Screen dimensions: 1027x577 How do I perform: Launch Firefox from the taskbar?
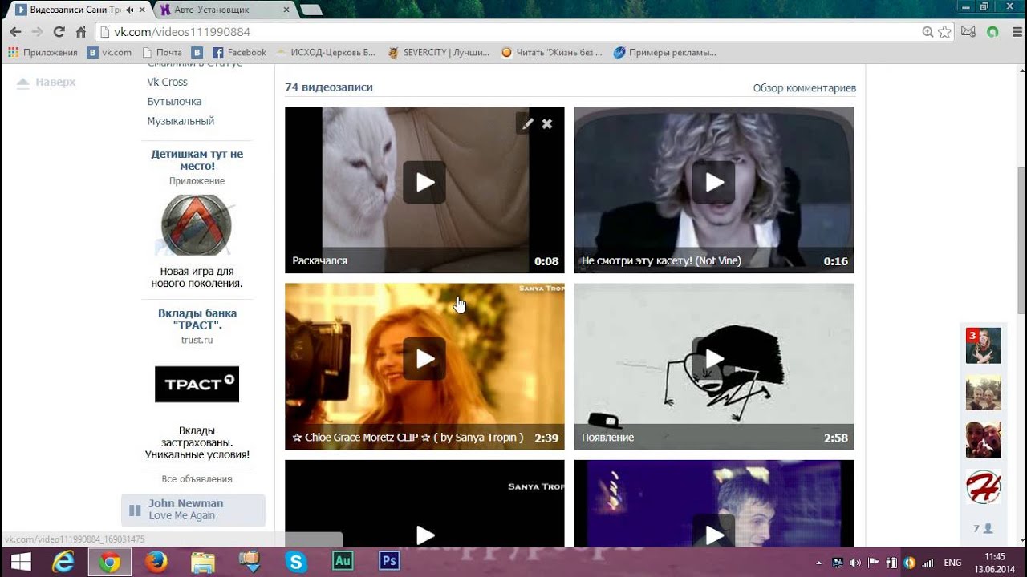(156, 562)
